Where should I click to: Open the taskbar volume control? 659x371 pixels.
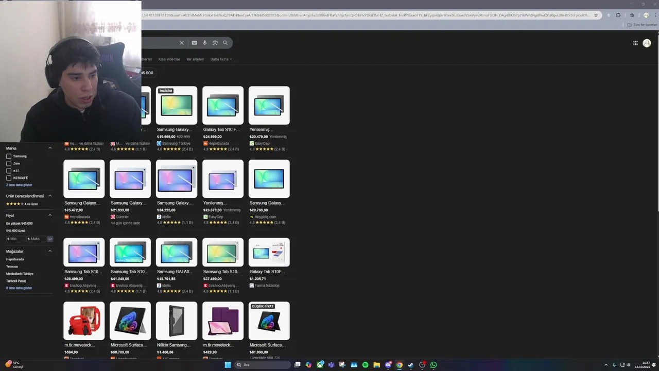[629, 365]
